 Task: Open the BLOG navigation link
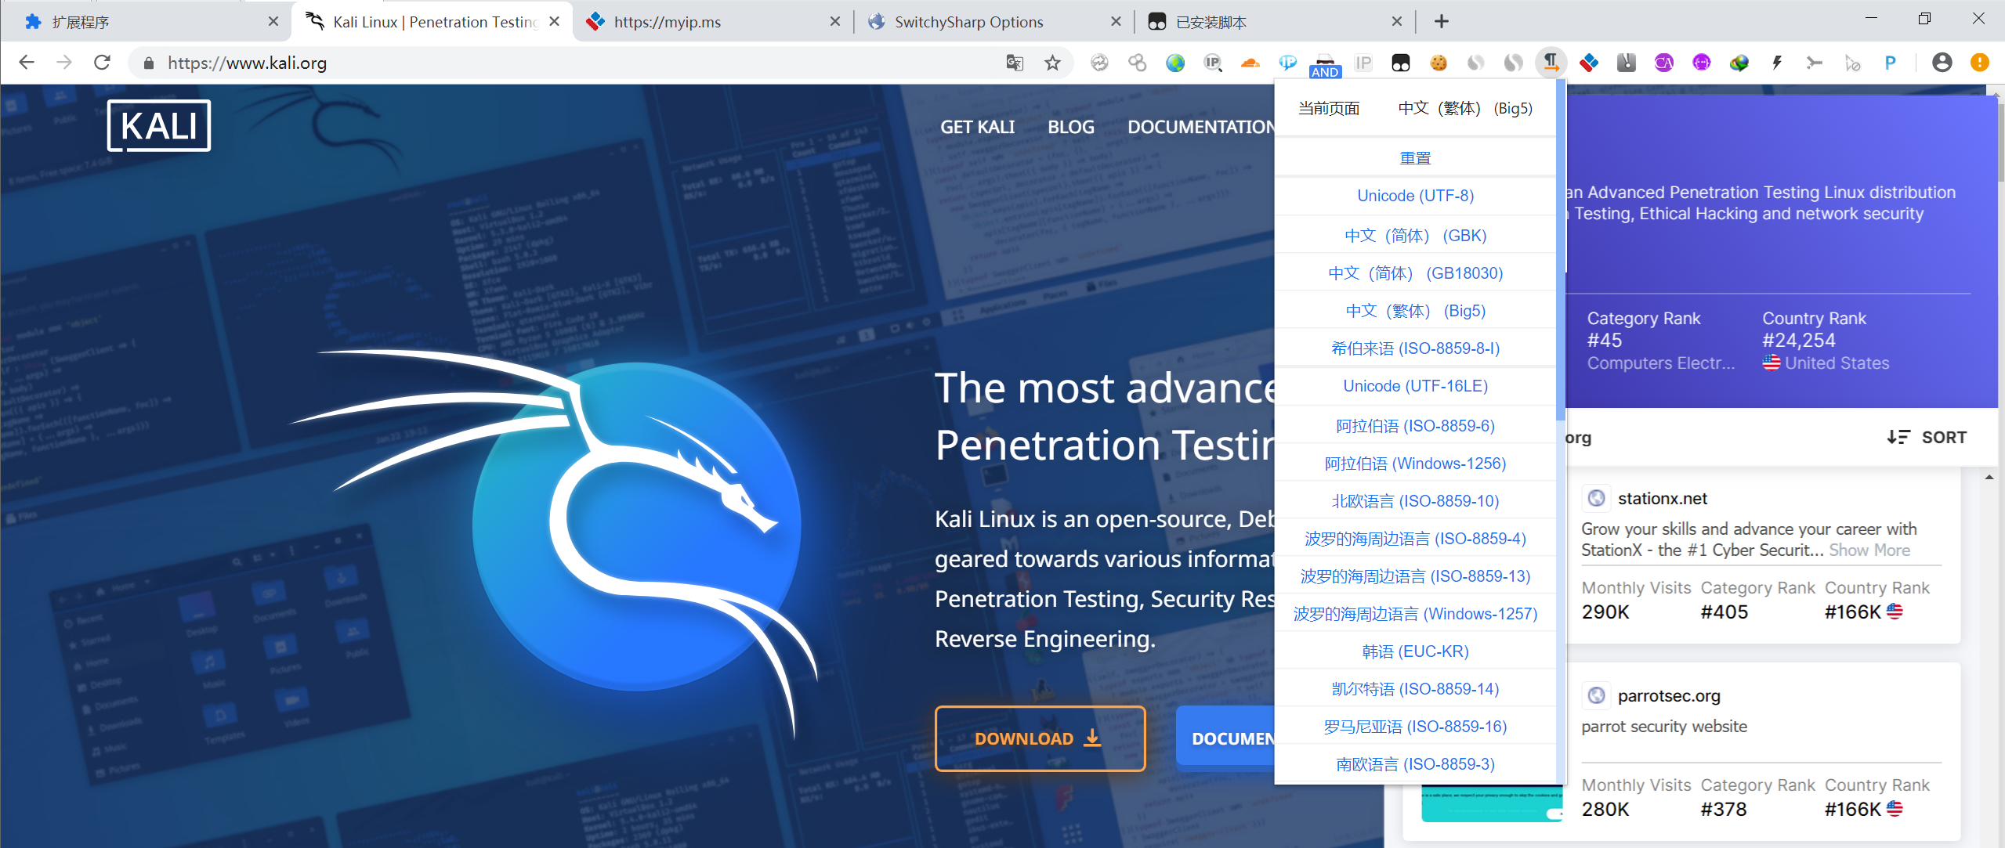[1070, 127]
